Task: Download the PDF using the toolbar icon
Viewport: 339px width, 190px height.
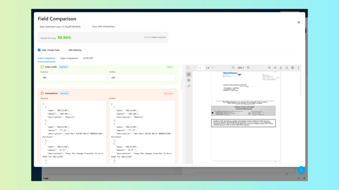Action: [x=287, y=68]
